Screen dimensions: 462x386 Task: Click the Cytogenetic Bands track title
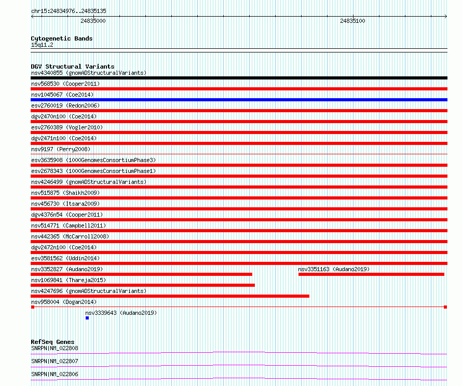point(62,38)
